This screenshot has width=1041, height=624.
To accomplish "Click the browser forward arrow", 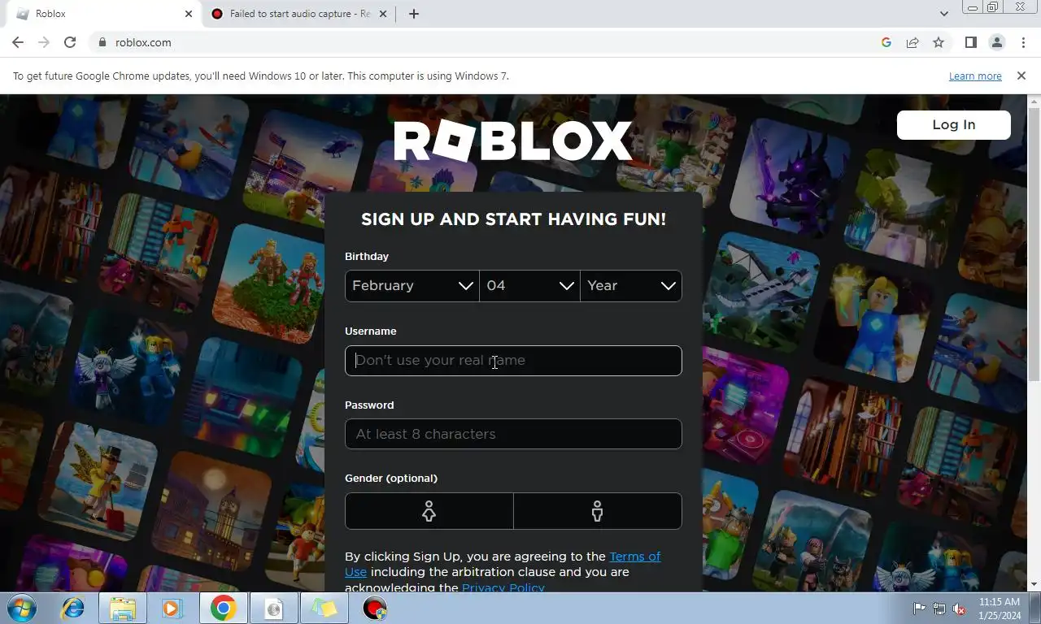I will coord(44,42).
